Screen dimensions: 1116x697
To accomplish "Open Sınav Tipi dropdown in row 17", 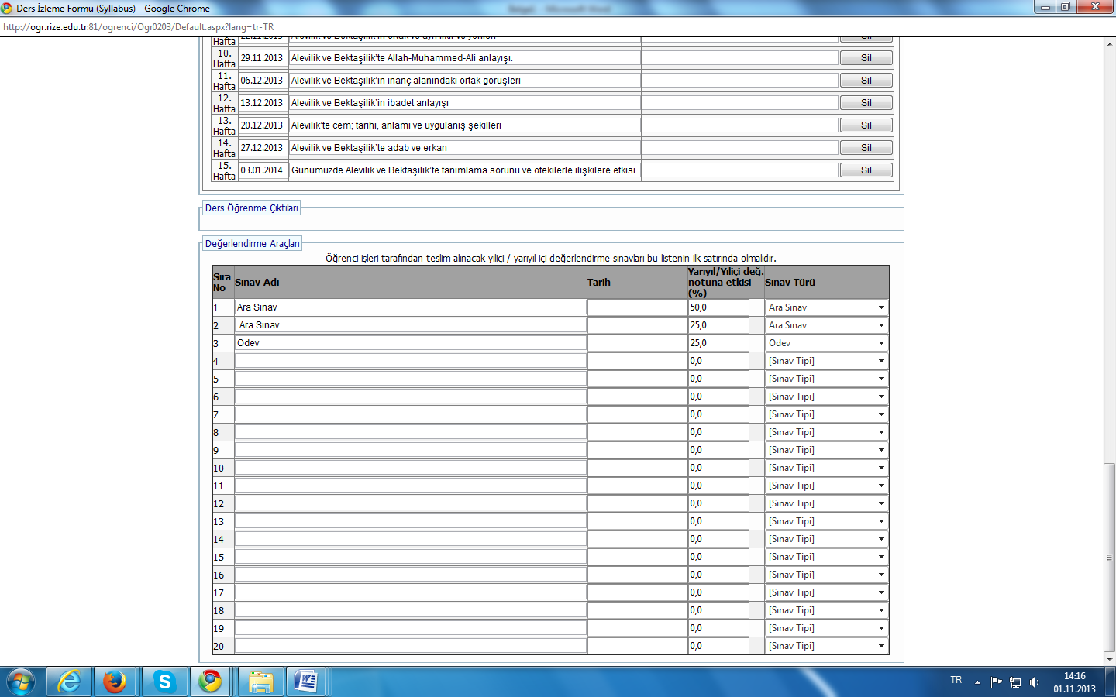I will pos(826,592).
